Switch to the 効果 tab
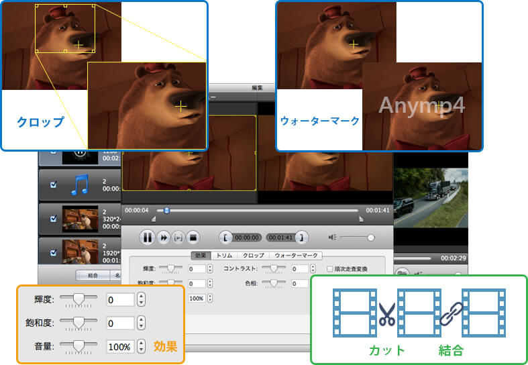 [x=201, y=256]
